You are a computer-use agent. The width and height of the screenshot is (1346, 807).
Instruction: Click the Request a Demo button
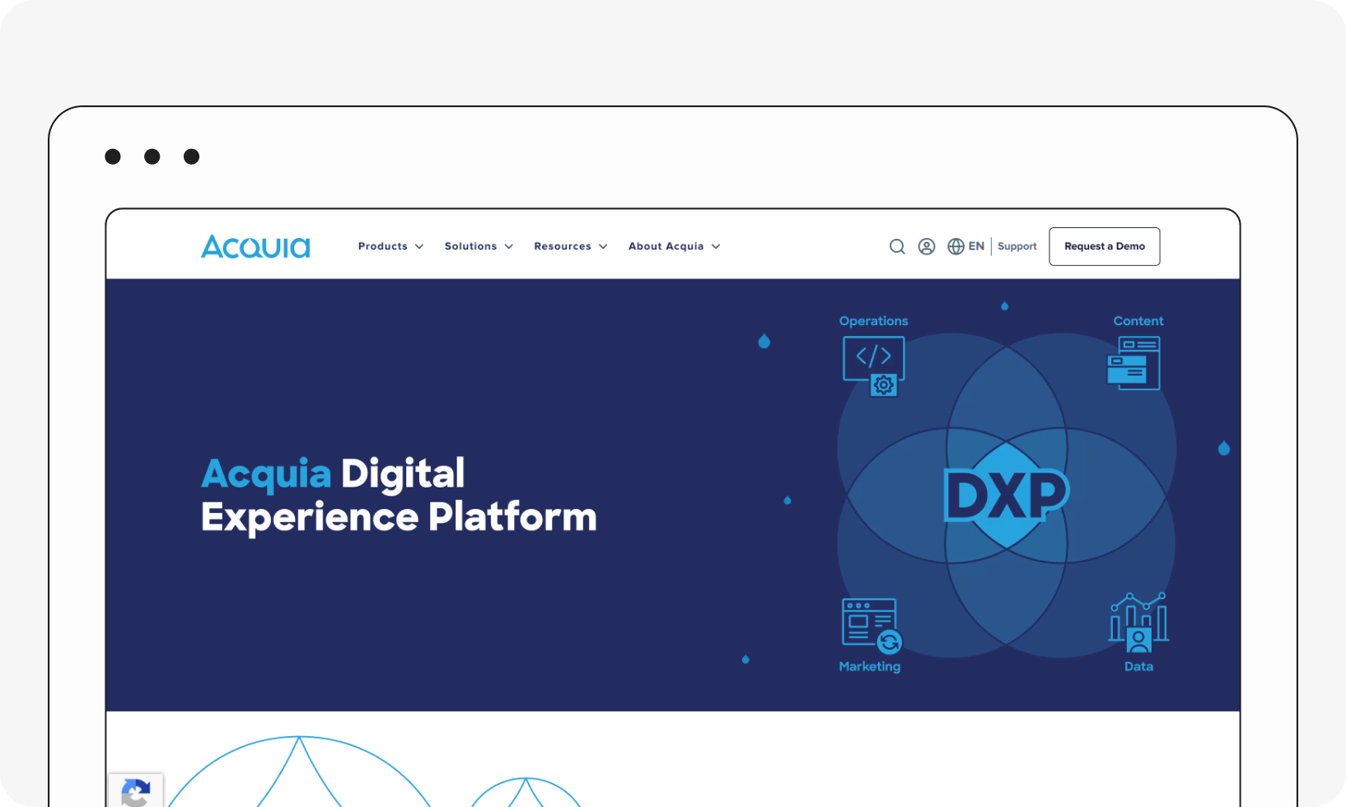coord(1105,246)
